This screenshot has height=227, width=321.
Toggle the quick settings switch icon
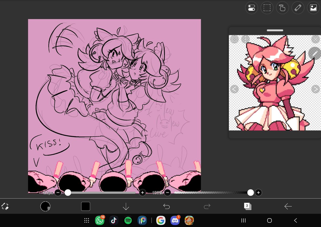pos(251,8)
